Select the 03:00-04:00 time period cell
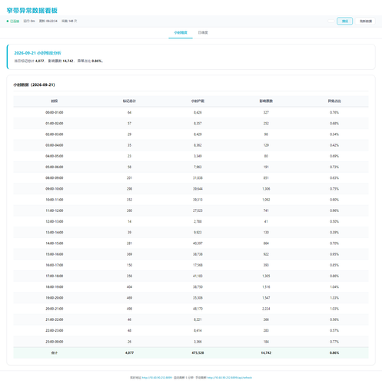 click(55, 145)
